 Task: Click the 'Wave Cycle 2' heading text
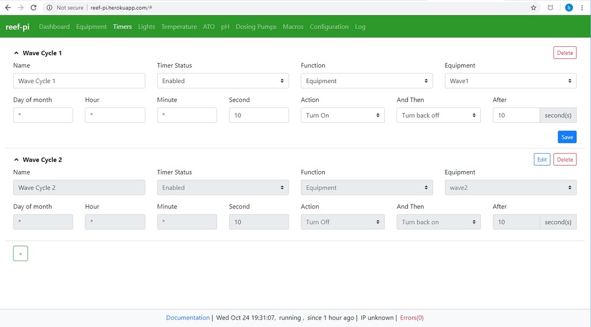click(x=42, y=160)
